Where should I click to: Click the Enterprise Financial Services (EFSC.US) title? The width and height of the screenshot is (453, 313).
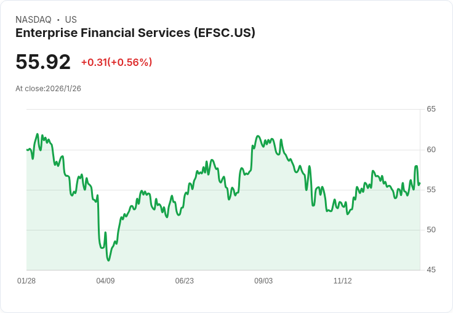point(135,33)
